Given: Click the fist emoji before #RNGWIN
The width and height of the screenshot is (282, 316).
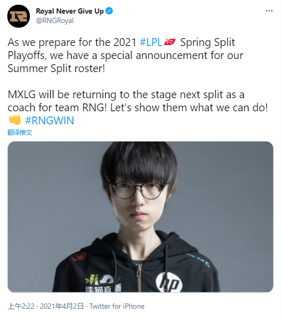Looking at the screenshot, I should point(15,120).
